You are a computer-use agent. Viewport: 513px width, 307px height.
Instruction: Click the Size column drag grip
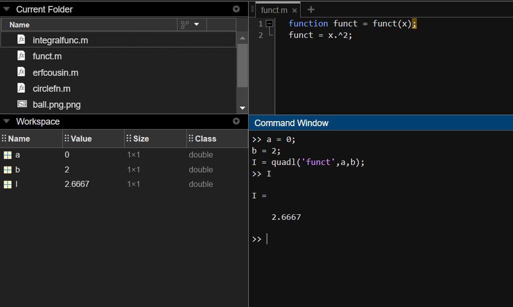coord(129,138)
